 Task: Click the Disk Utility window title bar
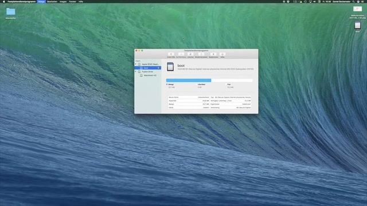point(196,50)
